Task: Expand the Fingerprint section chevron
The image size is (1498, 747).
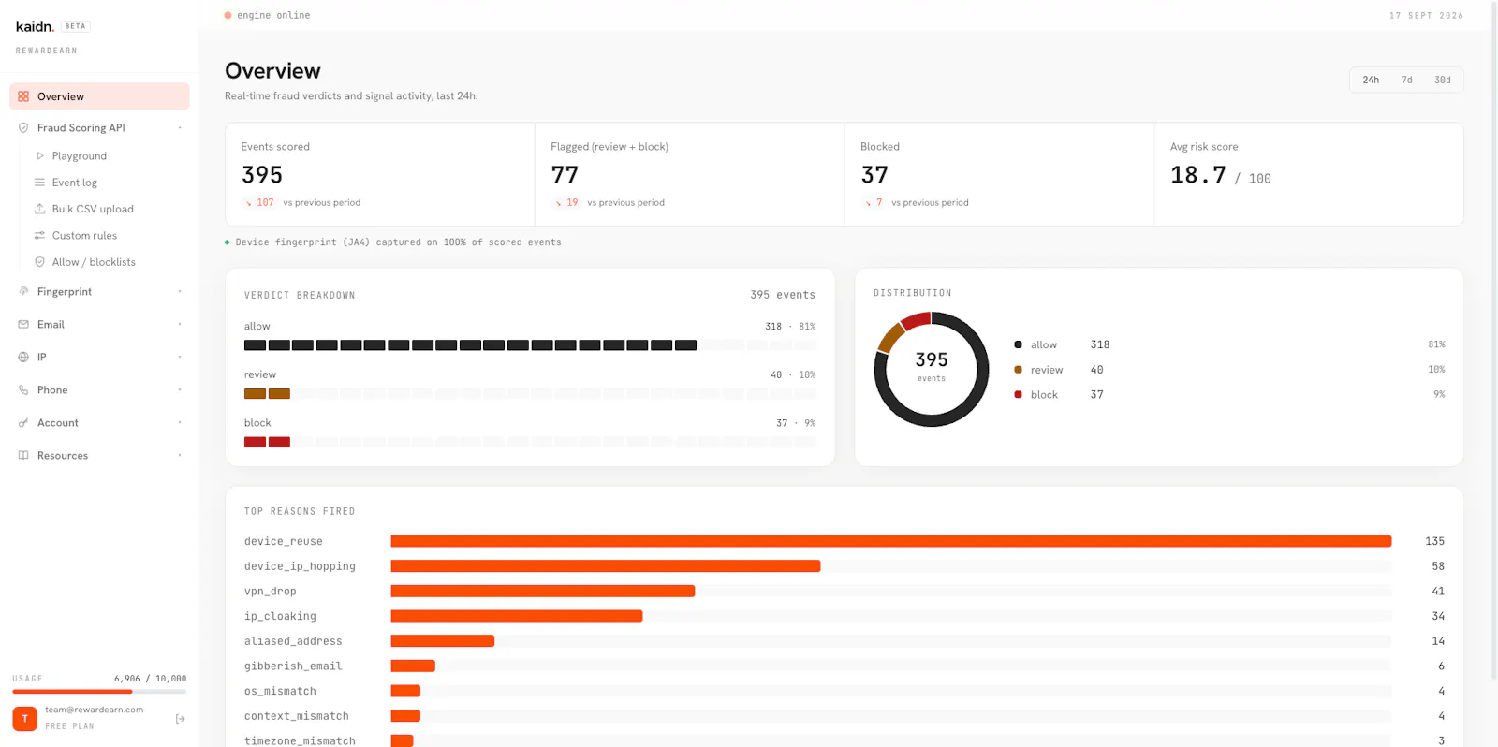Action: tap(180, 292)
